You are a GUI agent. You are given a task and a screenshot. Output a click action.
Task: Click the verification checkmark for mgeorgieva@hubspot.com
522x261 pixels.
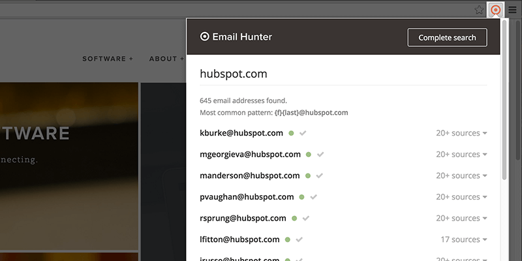pos(320,155)
